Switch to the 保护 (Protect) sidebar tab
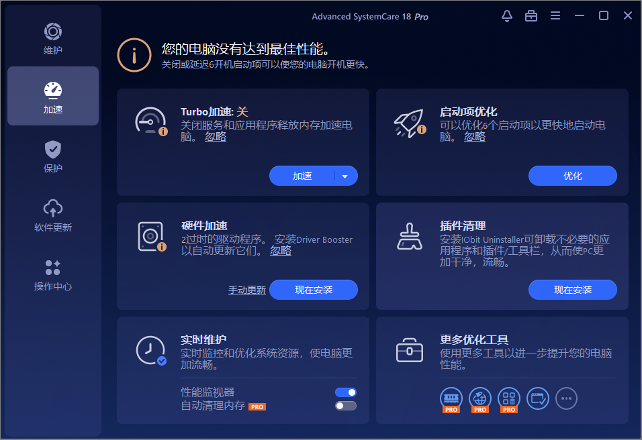This screenshot has width=642, height=440. pos(53,157)
